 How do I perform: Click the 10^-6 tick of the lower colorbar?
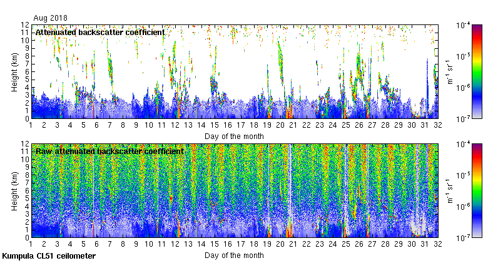(x=463, y=207)
